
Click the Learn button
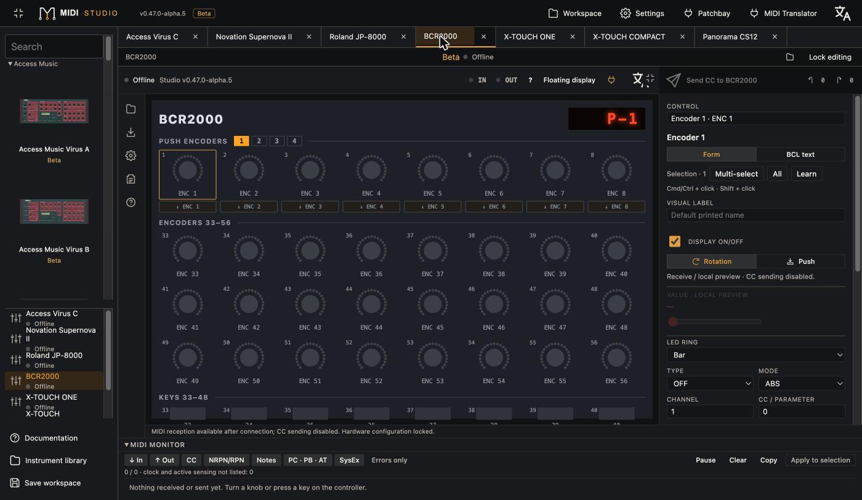pyautogui.click(x=806, y=174)
